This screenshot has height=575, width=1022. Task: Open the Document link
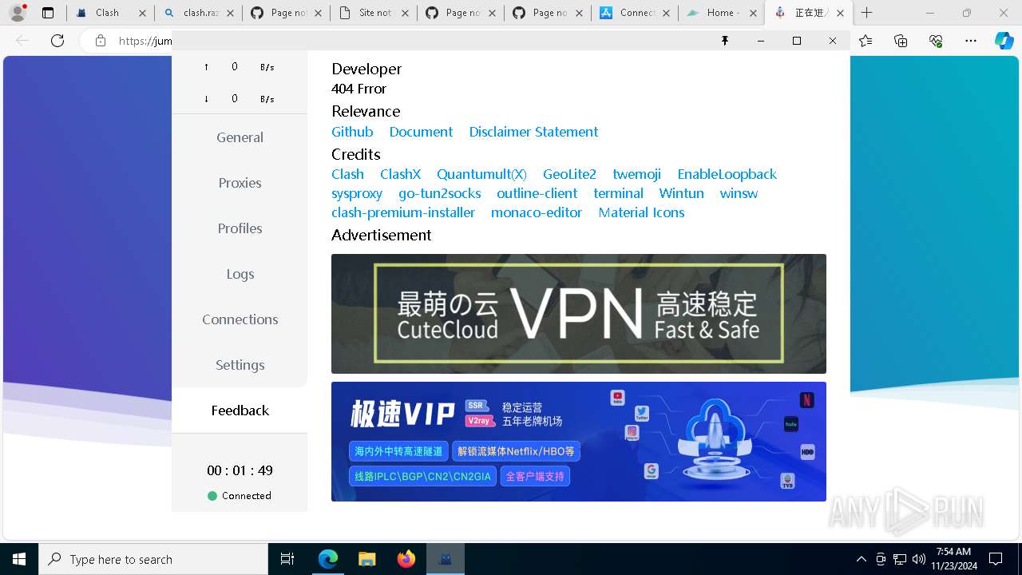(421, 132)
